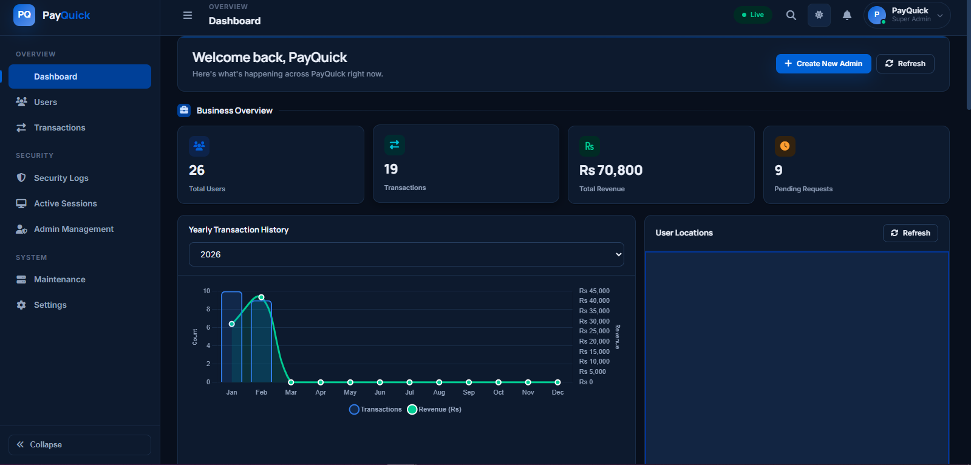The width and height of the screenshot is (971, 465).
Task: Click the Transactions arrows icon in sidebar
Action: pyautogui.click(x=21, y=127)
